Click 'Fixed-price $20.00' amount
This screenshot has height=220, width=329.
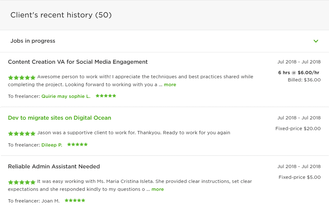tap(298, 129)
